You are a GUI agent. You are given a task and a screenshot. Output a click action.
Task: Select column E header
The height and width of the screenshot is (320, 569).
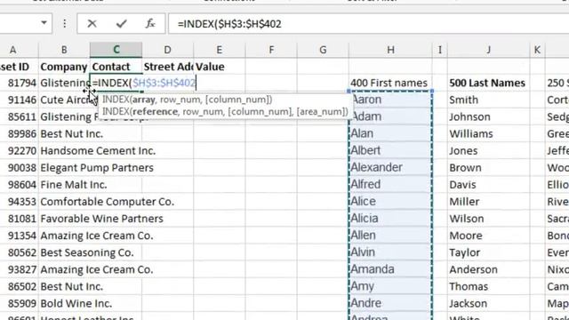pos(220,50)
